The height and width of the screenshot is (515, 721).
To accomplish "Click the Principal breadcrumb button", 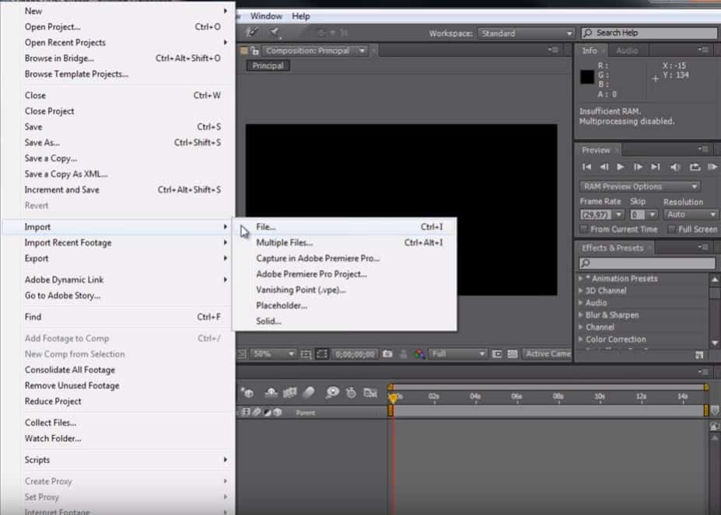I will [268, 66].
